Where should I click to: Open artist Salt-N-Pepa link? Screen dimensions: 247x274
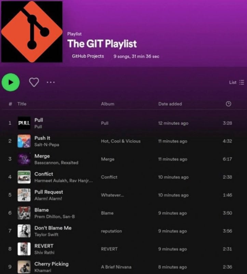coord(47,145)
